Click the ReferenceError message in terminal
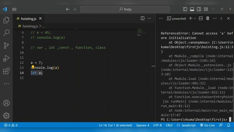 197,36
